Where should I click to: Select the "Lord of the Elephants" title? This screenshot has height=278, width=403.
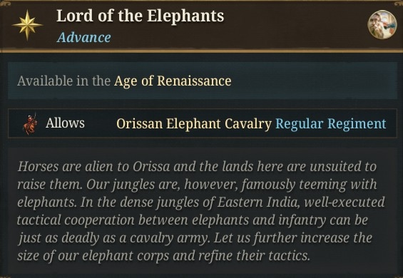click(x=141, y=16)
